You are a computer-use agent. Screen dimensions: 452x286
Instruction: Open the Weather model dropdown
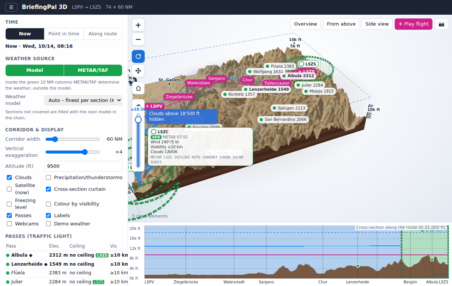coord(83,100)
